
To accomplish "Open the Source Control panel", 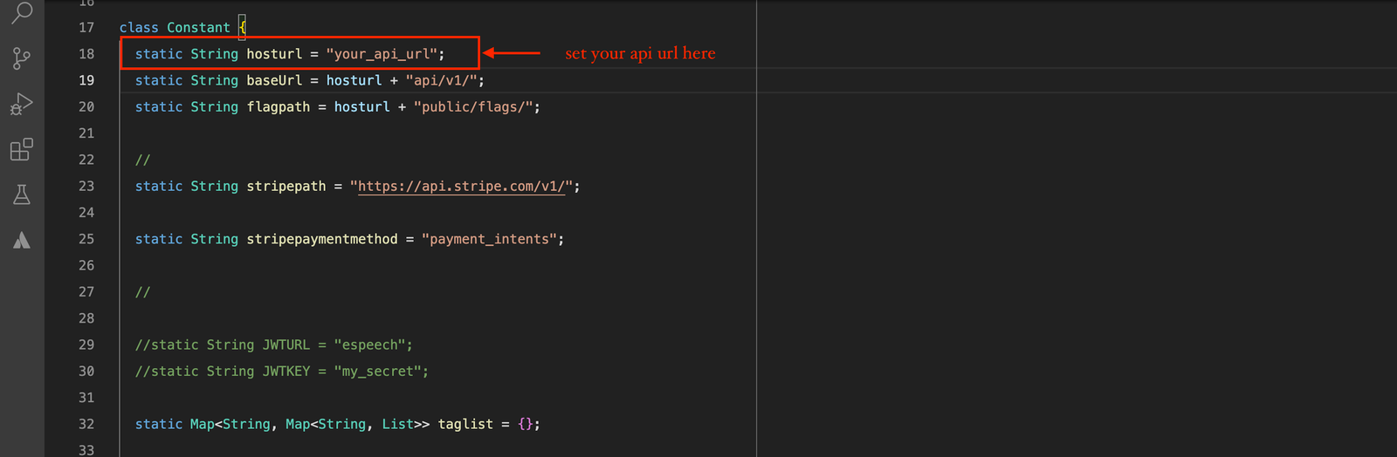I will [22, 58].
